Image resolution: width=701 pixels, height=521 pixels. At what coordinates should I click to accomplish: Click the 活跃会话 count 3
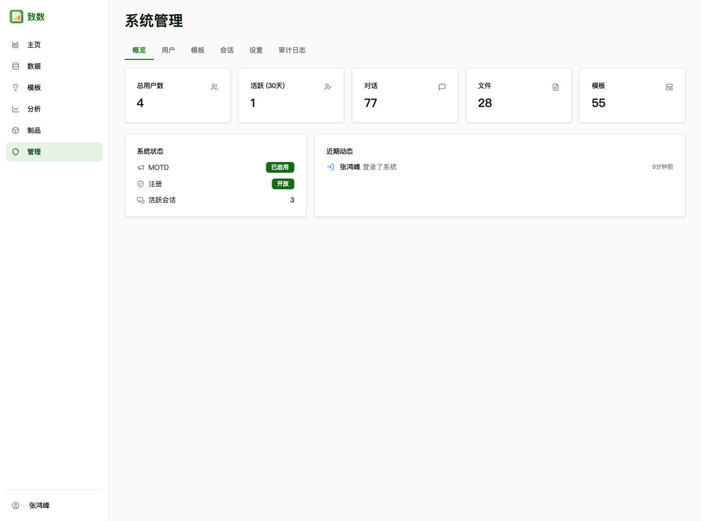pos(292,200)
